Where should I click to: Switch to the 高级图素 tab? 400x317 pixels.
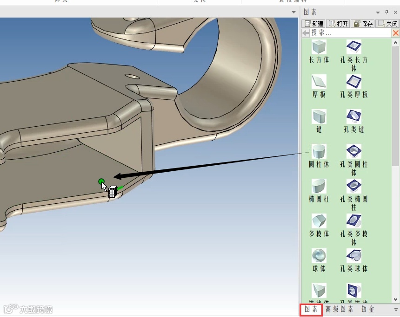(x=339, y=310)
